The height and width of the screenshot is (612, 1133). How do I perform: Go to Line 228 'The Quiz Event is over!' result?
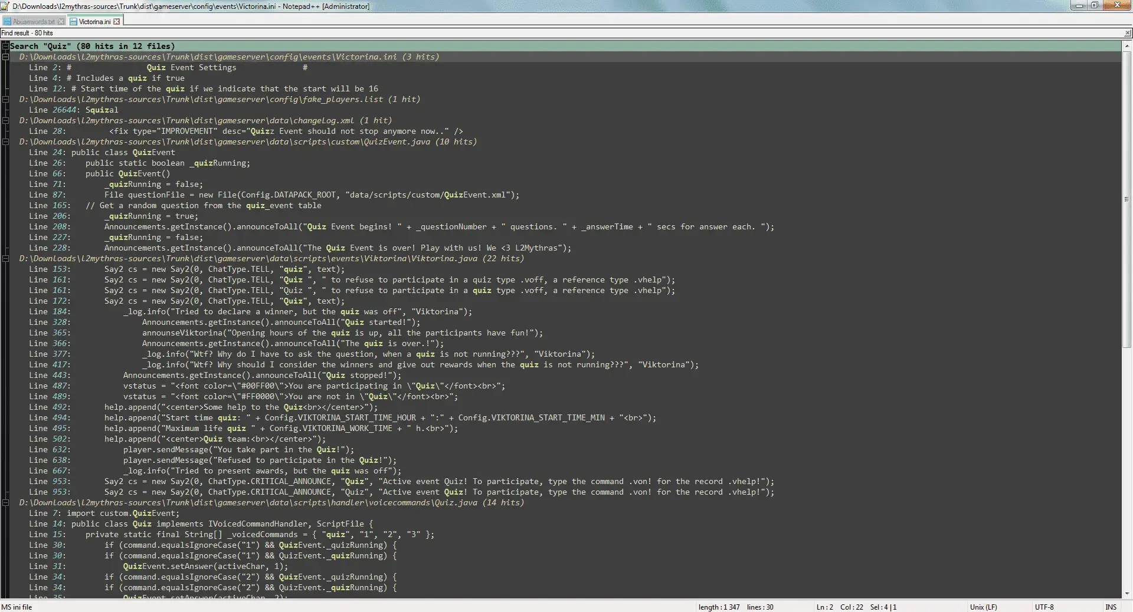pos(300,248)
